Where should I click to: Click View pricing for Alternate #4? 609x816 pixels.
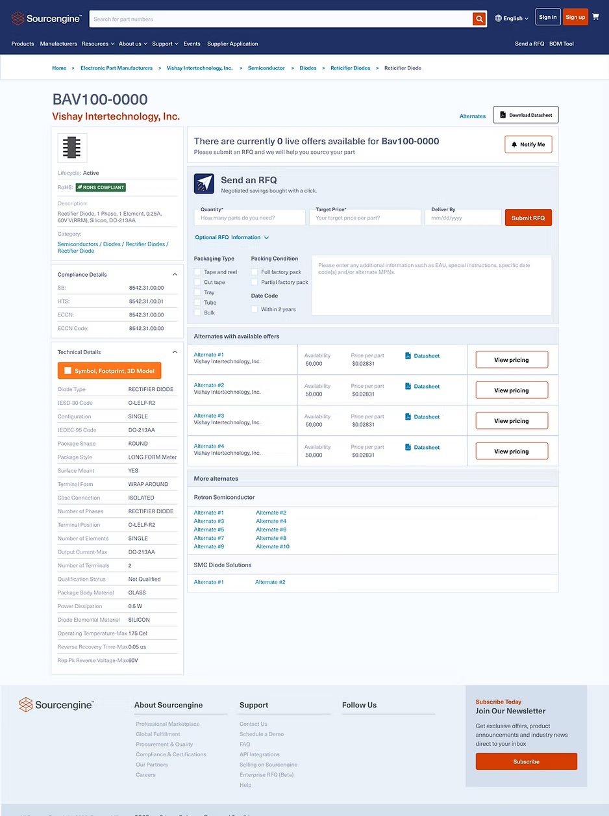coord(512,452)
